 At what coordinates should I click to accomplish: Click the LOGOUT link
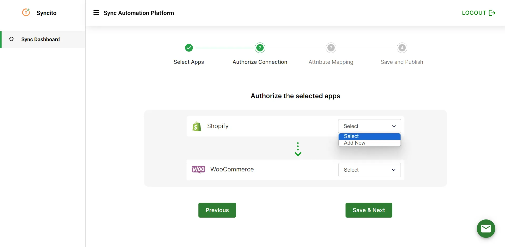[474, 13]
